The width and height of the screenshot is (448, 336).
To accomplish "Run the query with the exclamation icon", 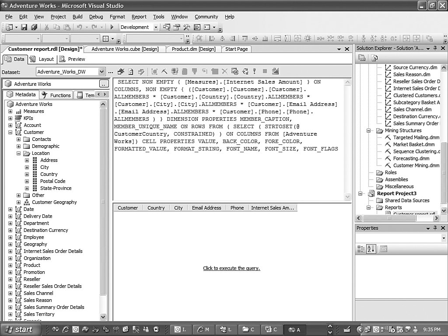I will pyautogui.click(x=254, y=71).
